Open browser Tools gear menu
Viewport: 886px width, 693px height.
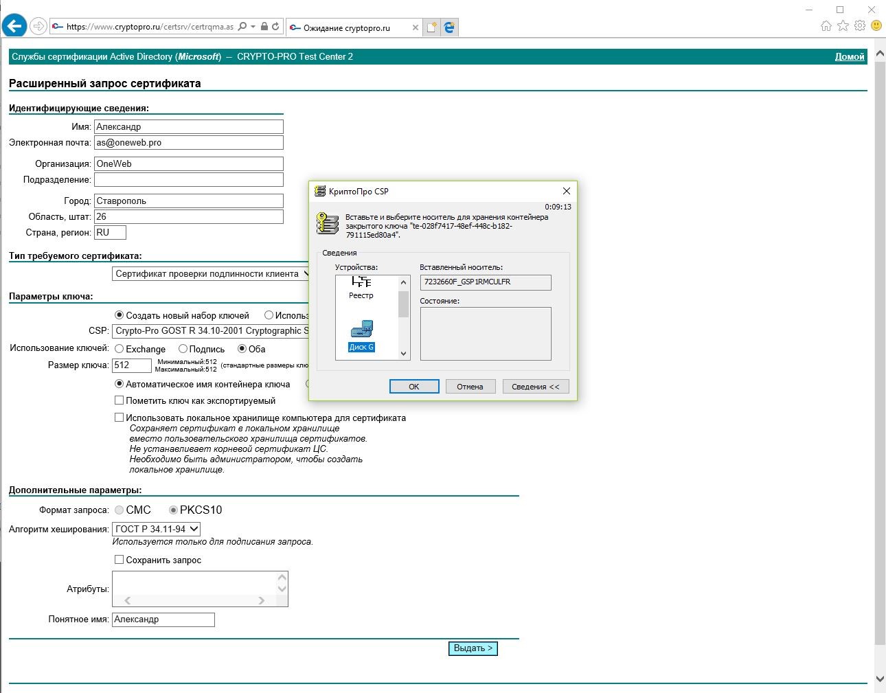coord(859,26)
